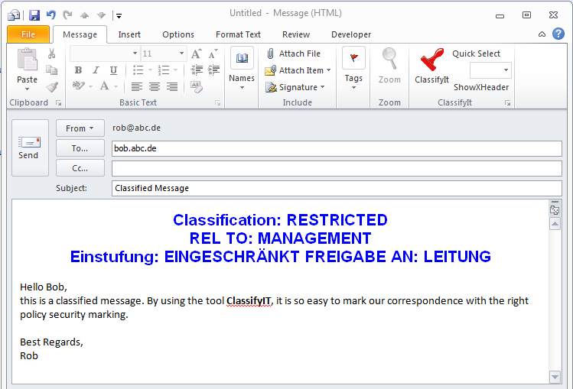
Task: Apply numbered list formatting
Action: [164, 70]
